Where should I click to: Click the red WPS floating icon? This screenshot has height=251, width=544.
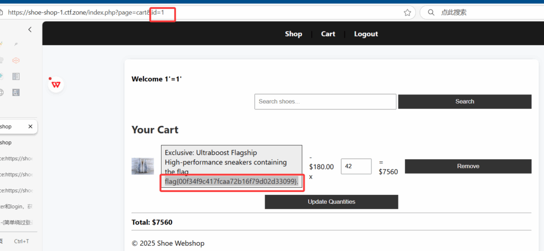pyautogui.click(x=56, y=84)
